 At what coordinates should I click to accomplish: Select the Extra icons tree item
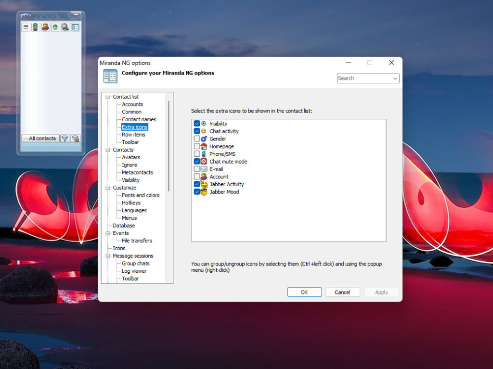pyautogui.click(x=135, y=127)
